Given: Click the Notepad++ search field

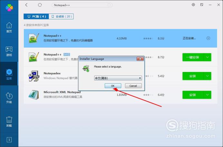Looking at the screenshot, I should (82, 5).
